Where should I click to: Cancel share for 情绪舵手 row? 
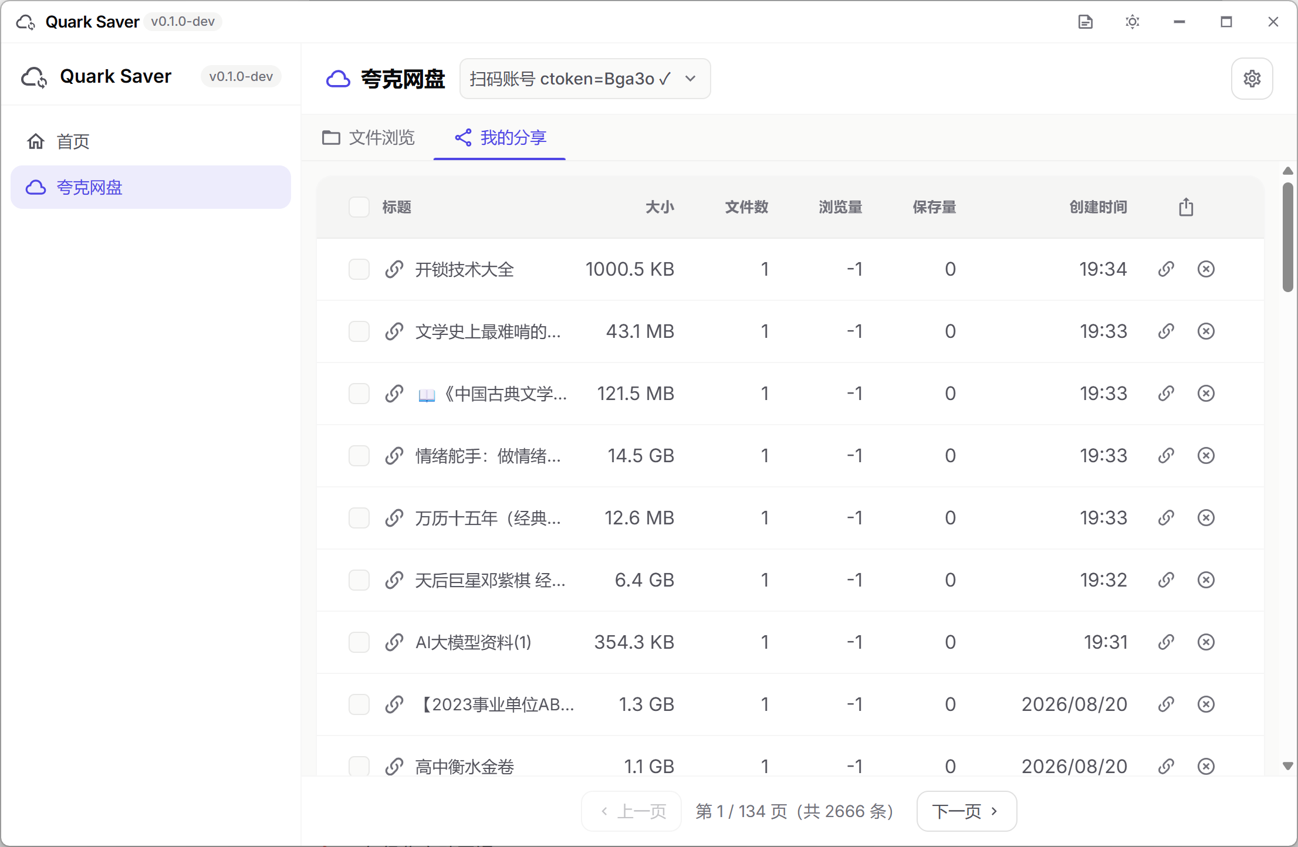(1206, 456)
